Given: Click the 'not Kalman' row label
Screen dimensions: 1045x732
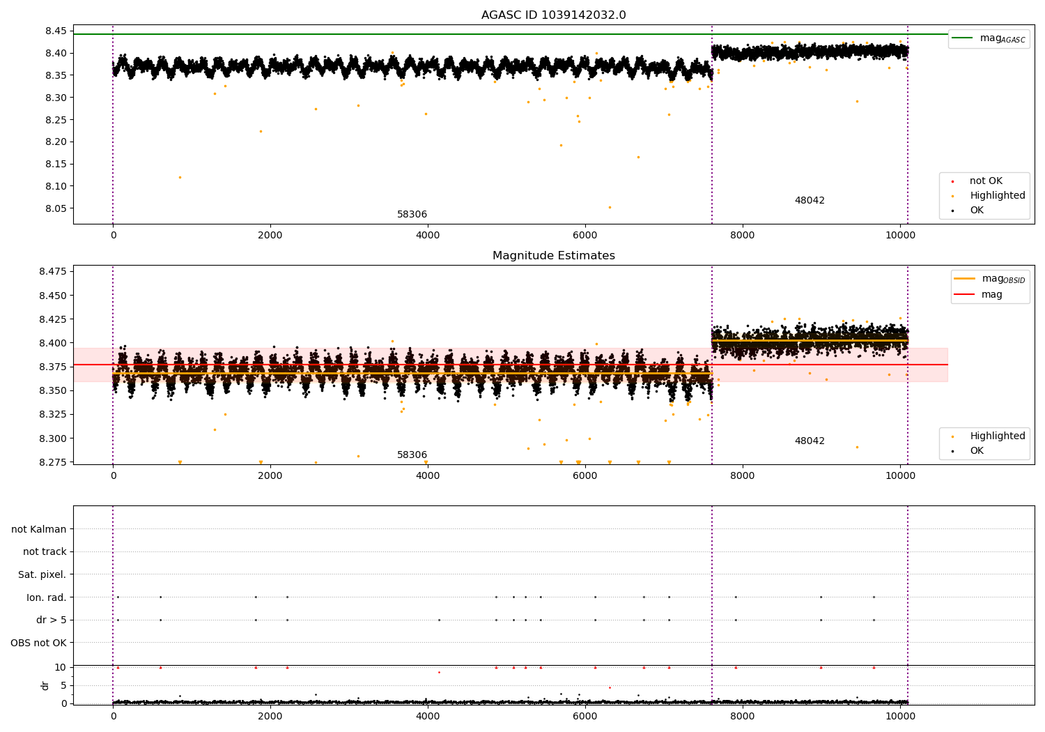Looking at the screenshot, I should [39, 530].
